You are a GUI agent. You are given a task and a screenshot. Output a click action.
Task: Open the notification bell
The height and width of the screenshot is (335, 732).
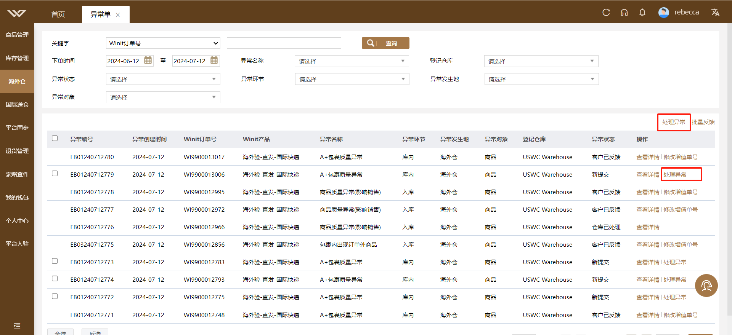642,13
